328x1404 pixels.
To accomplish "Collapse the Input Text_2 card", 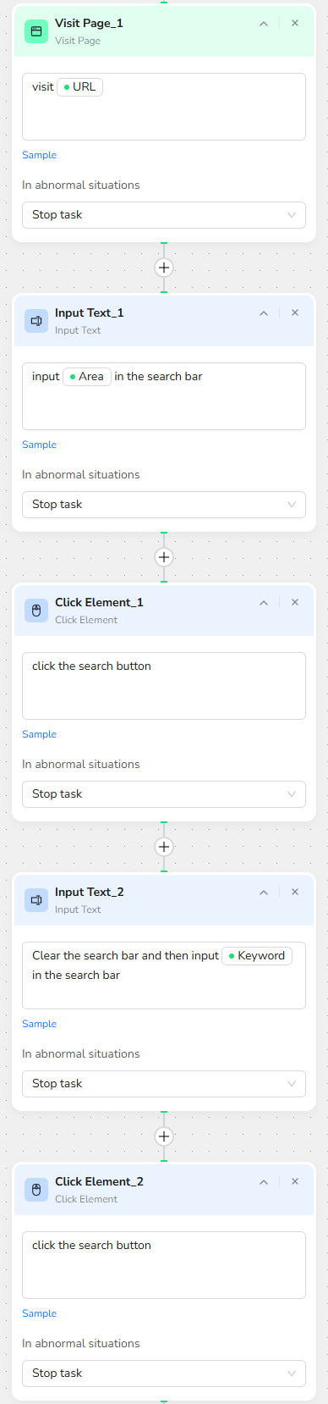I will [264, 893].
